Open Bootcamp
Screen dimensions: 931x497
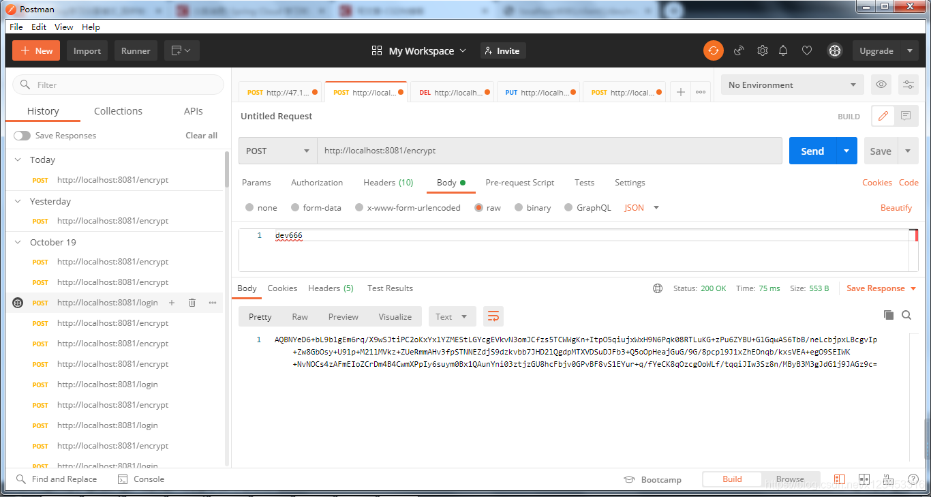click(x=653, y=479)
